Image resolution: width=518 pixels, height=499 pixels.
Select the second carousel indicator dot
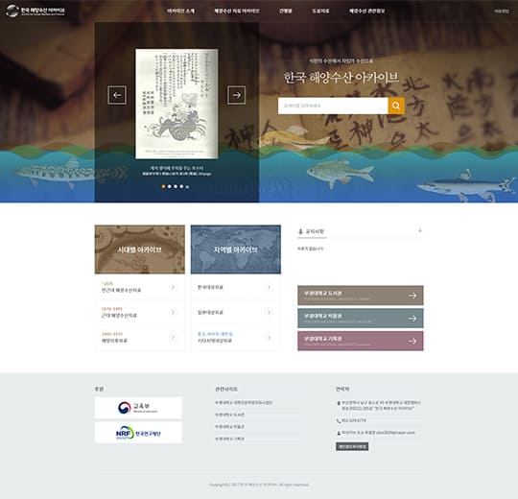(x=170, y=186)
